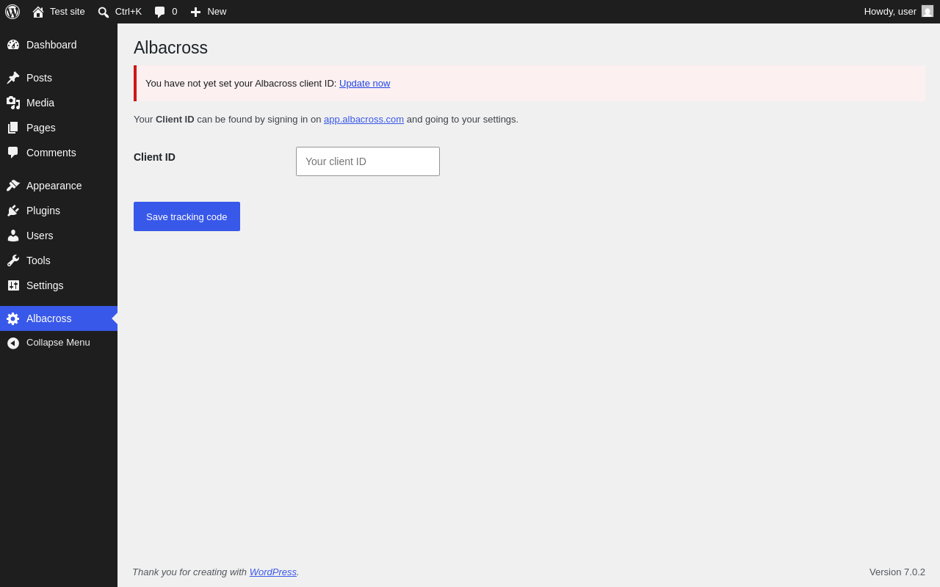Image resolution: width=940 pixels, height=587 pixels.
Task: Open the user avatar in admin bar
Action: coord(928,12)
